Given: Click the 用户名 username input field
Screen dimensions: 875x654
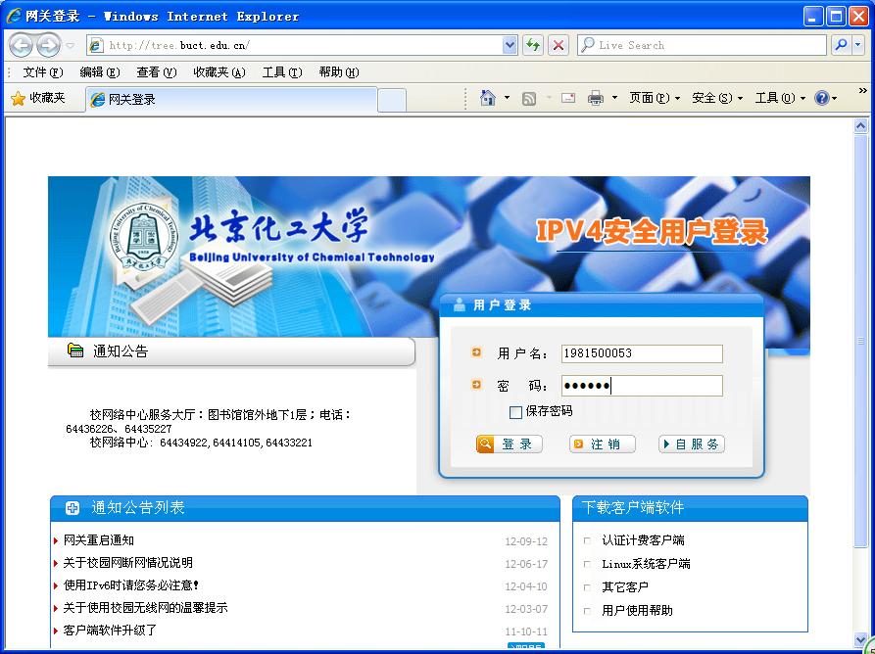Looking at the screenshot, I should click(x=642, y=353).
